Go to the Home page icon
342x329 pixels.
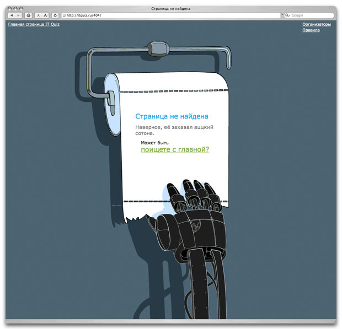(x=29, y=15)
